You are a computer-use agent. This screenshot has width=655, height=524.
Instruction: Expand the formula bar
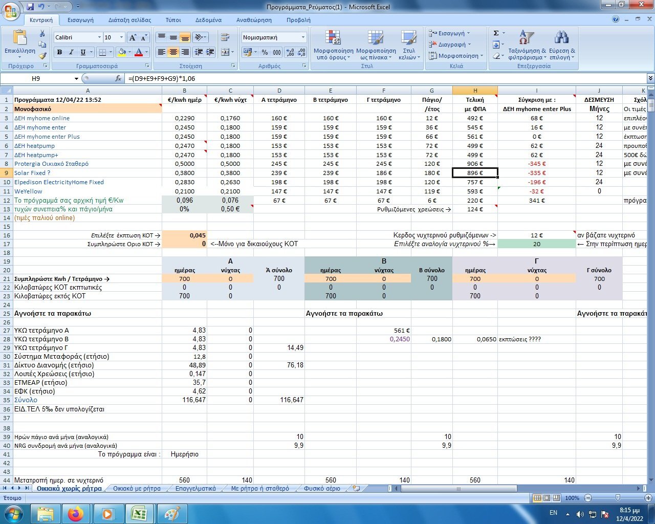pos(650,79)
